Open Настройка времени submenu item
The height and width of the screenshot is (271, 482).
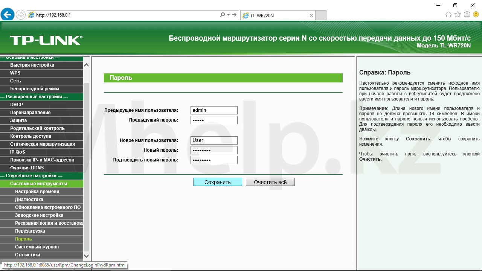[41, 192]
